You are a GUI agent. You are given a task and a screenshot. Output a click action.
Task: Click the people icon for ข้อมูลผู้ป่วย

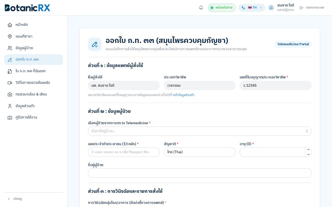click(x=10, y=48)
